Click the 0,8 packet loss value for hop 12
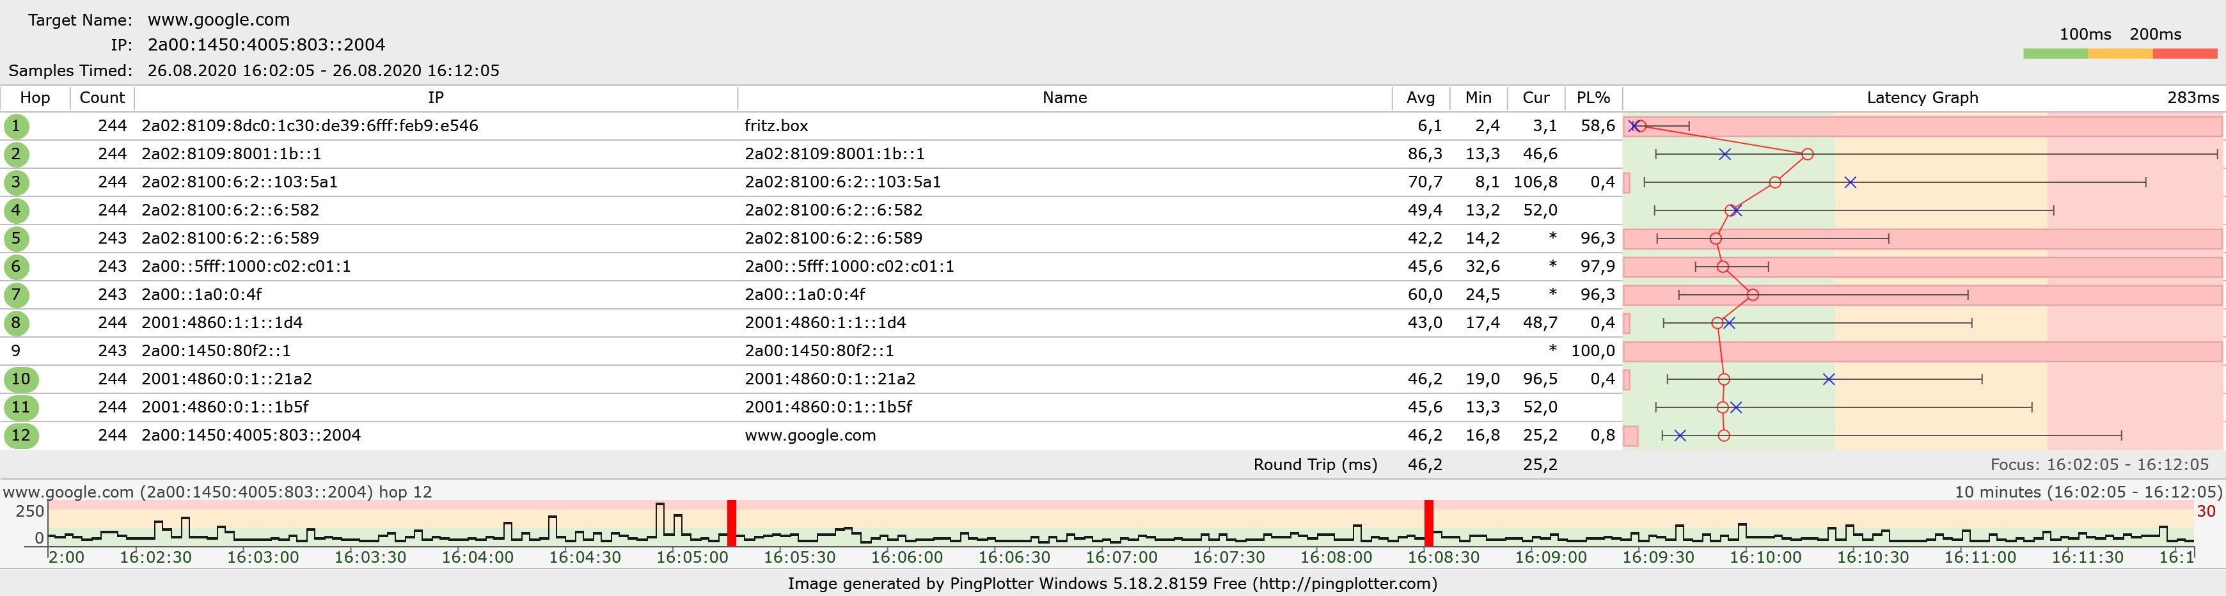The image size is (2226, 596). pos(1603,435)
